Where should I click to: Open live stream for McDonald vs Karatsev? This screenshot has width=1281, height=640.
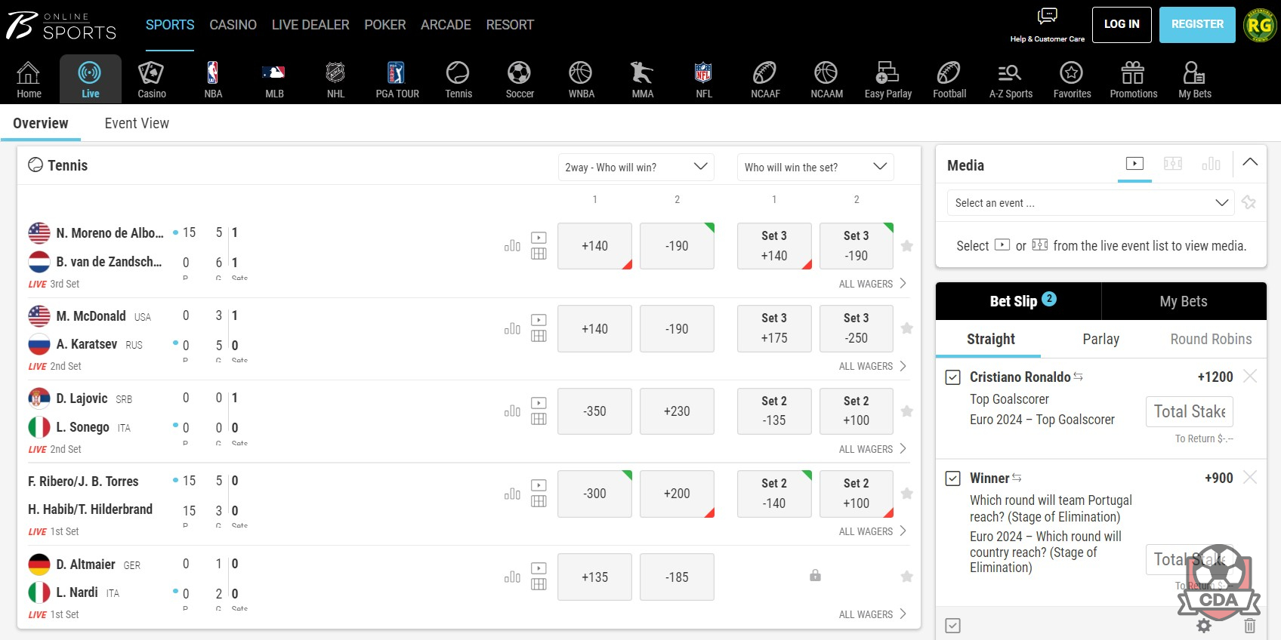[x=539, y=320]
